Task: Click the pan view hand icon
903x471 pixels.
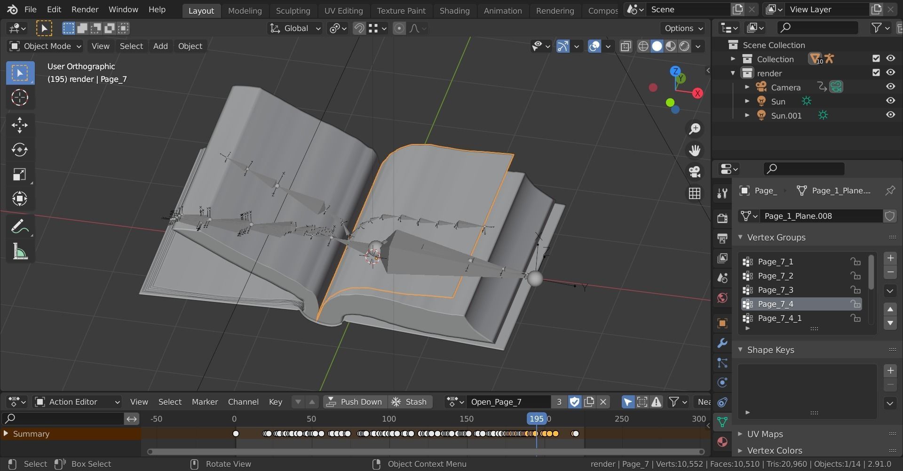Action: tap(695, 150)
